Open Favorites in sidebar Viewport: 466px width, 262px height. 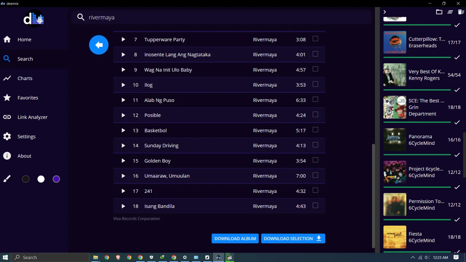34,98
